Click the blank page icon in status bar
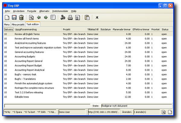This screenshot has width=181, height=123. (x=170, y=112)
